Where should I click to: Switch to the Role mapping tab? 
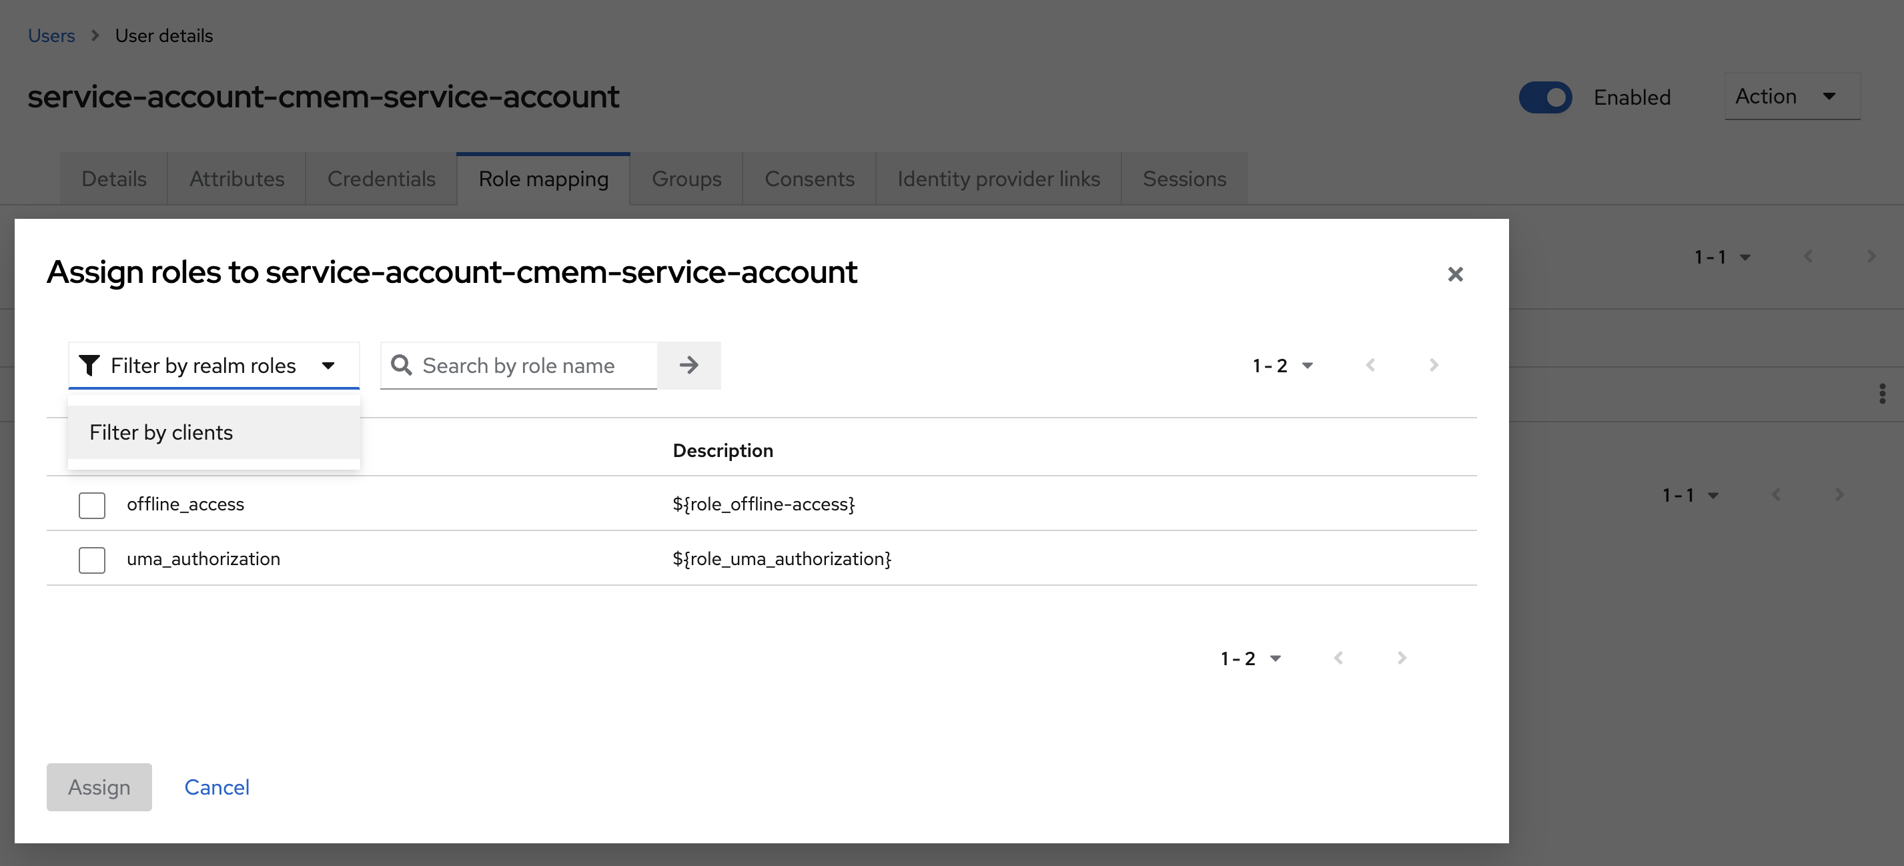pyautogui.click(x=544, y=177)
